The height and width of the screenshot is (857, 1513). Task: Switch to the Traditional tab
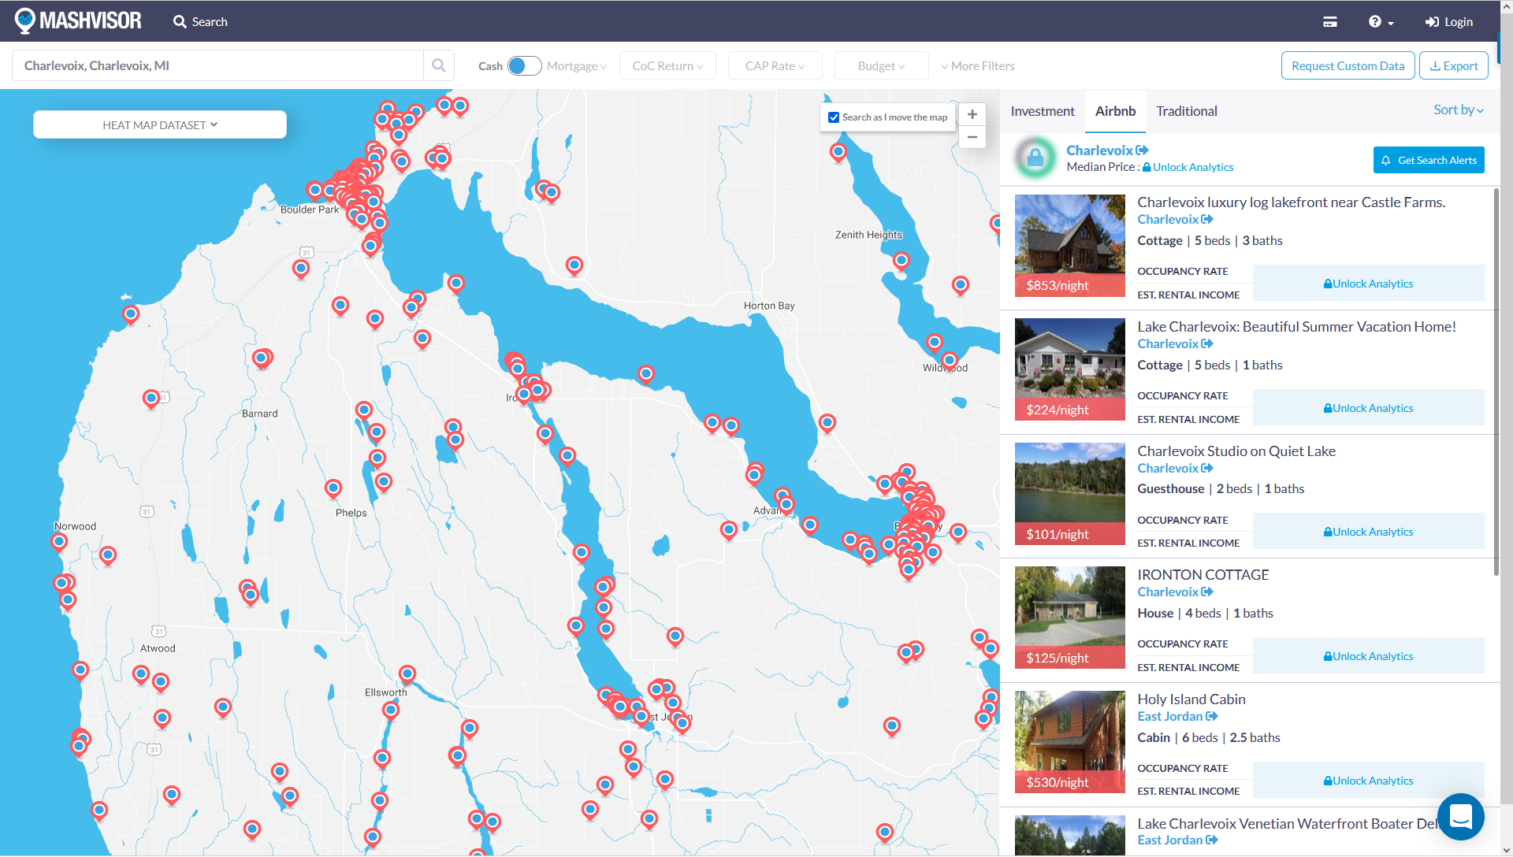(1186, 112)
